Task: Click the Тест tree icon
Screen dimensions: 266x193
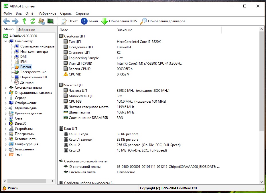Action: pos(11,154)
